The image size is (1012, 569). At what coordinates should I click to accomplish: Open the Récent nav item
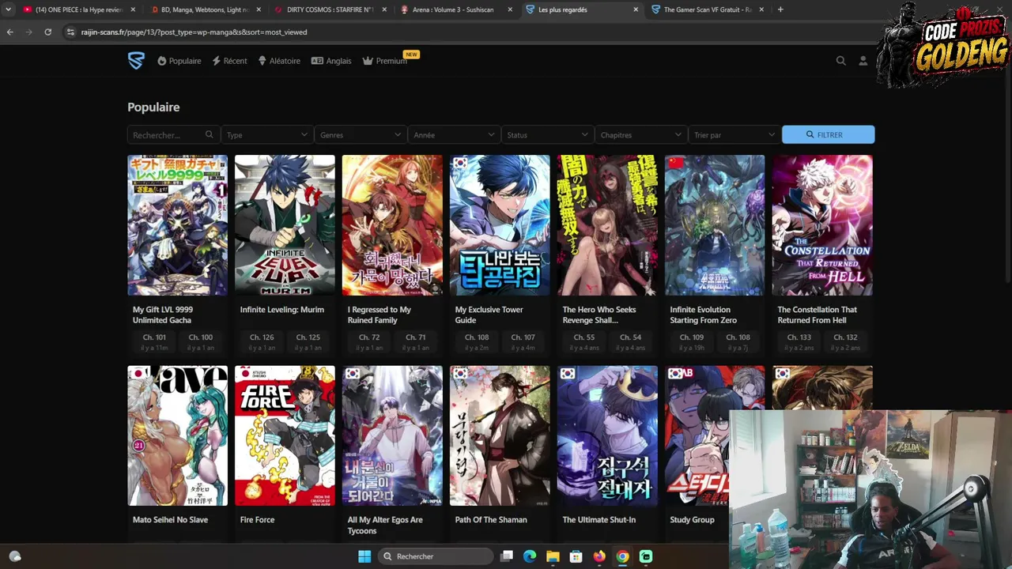click(230, 61)
